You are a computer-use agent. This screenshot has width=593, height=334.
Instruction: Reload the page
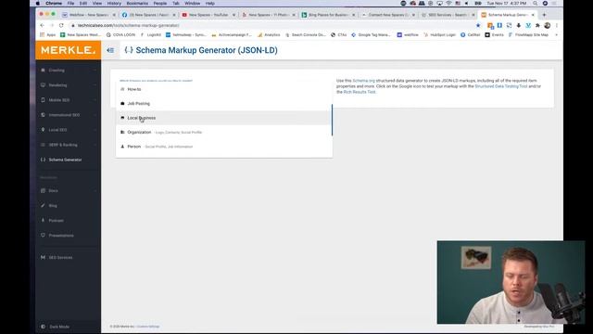coord(61,25)
